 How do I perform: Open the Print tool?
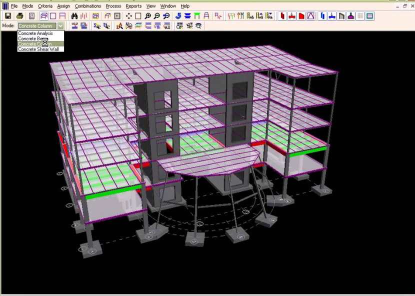pos(19,16)
